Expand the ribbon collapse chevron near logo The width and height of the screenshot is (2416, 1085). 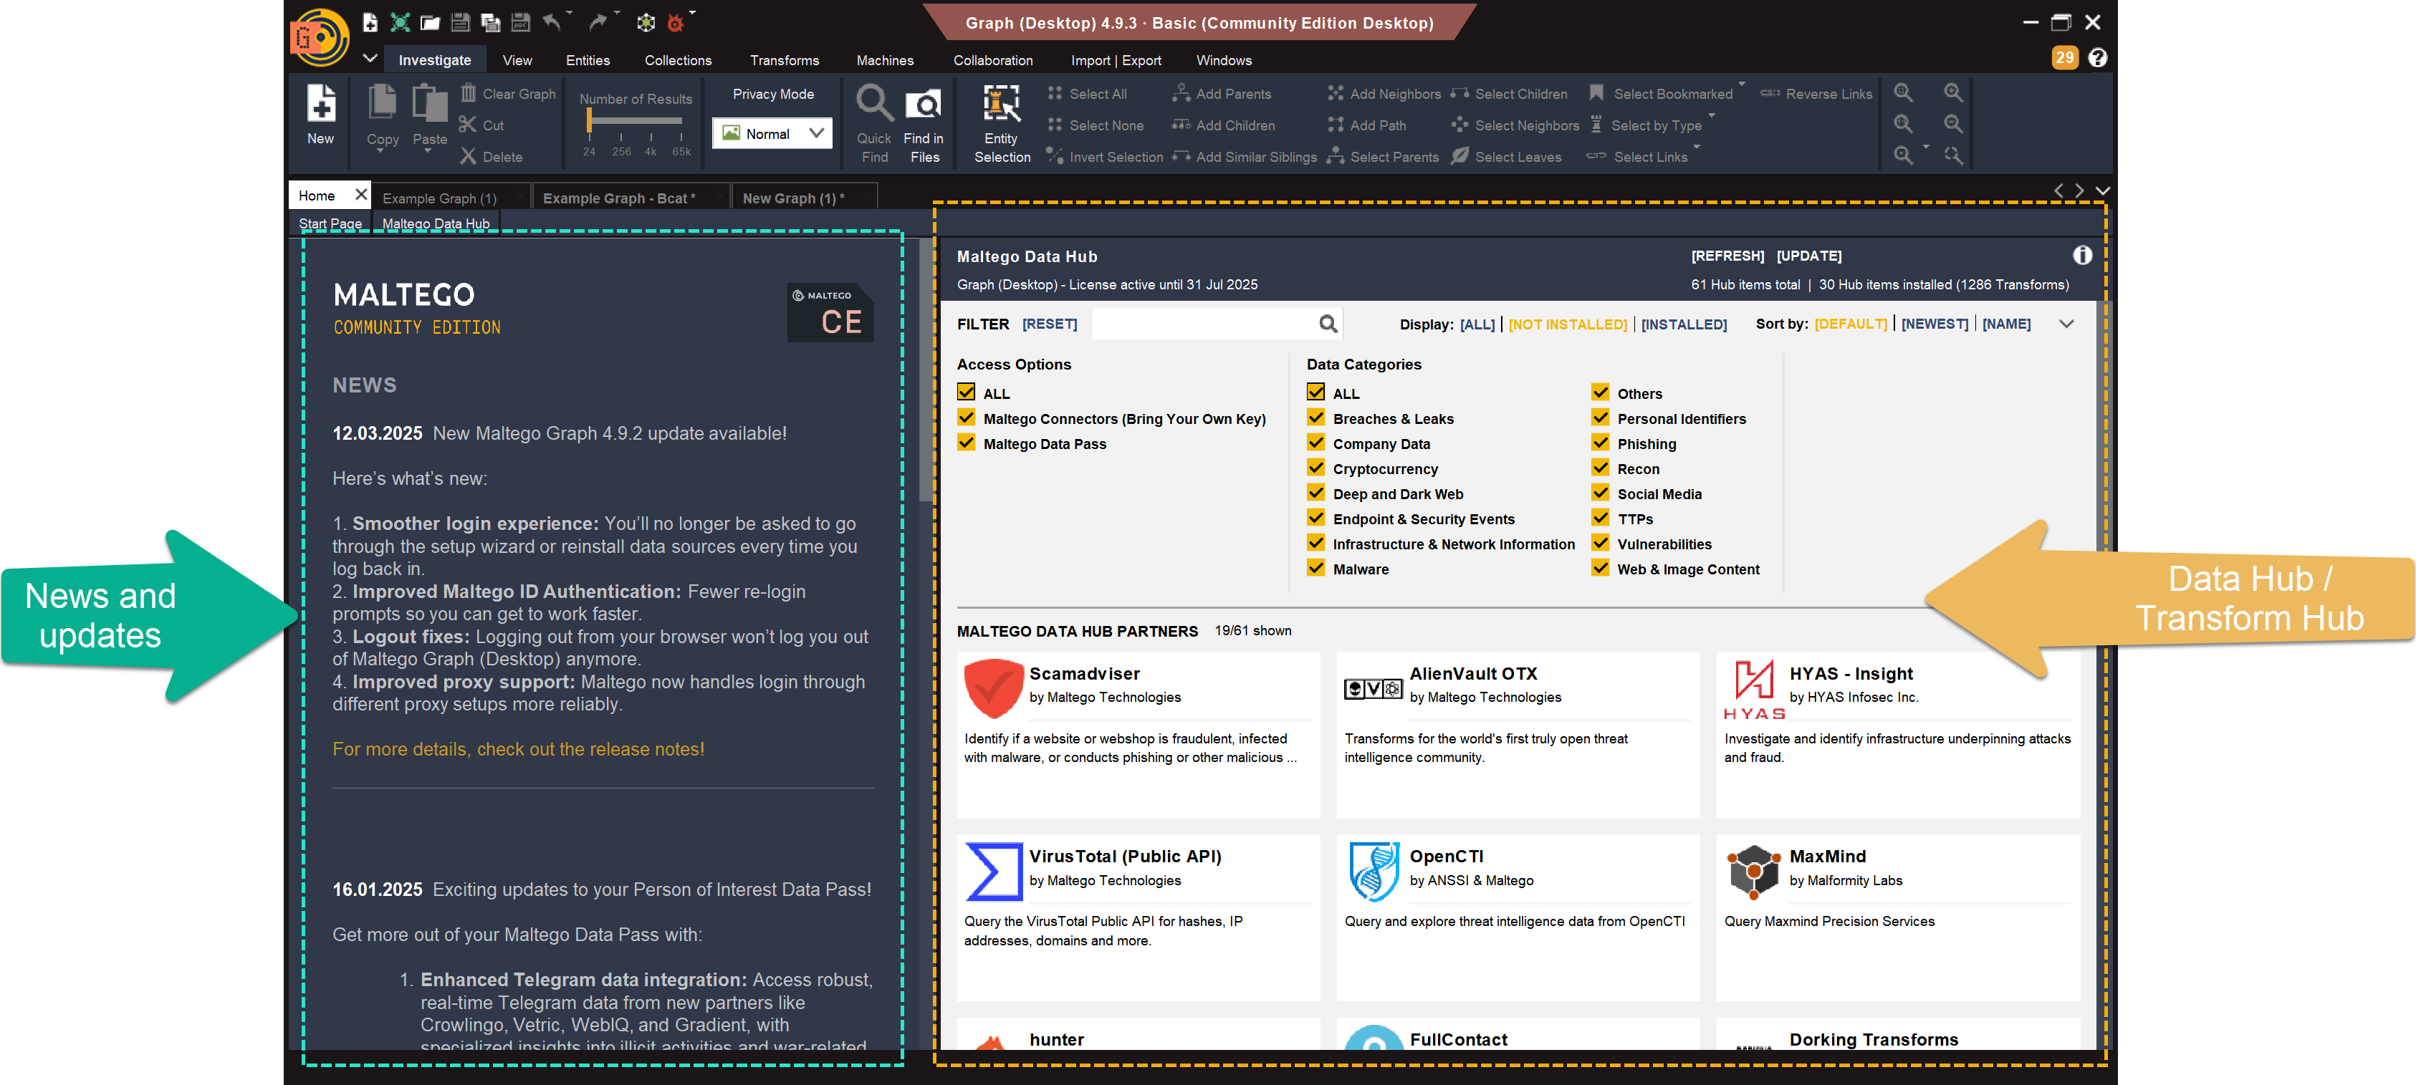point(370,58)
